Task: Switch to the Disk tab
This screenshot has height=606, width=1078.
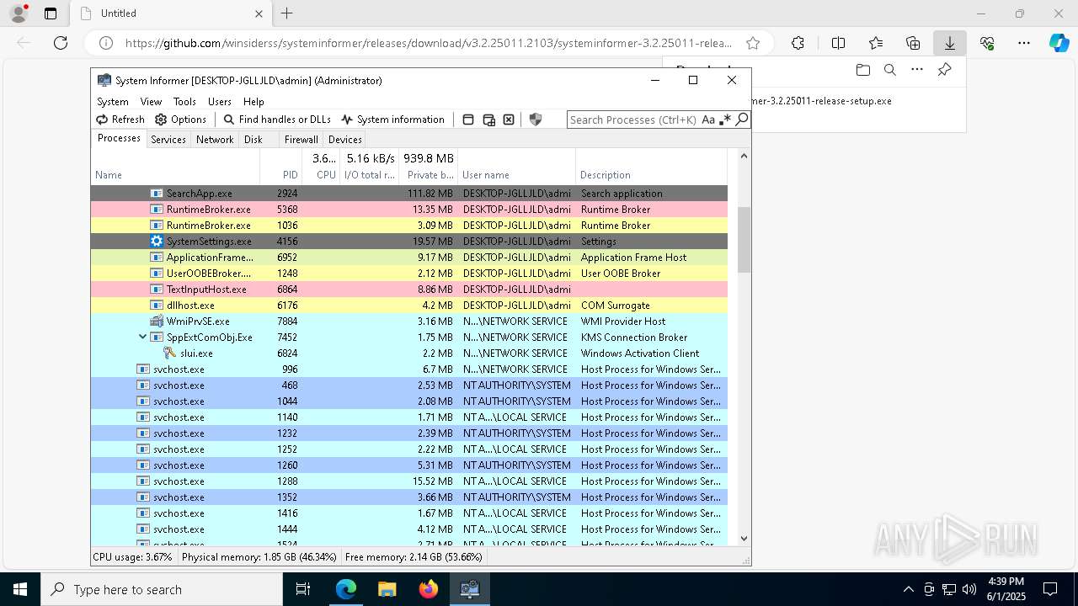Action: pos(253,140)
